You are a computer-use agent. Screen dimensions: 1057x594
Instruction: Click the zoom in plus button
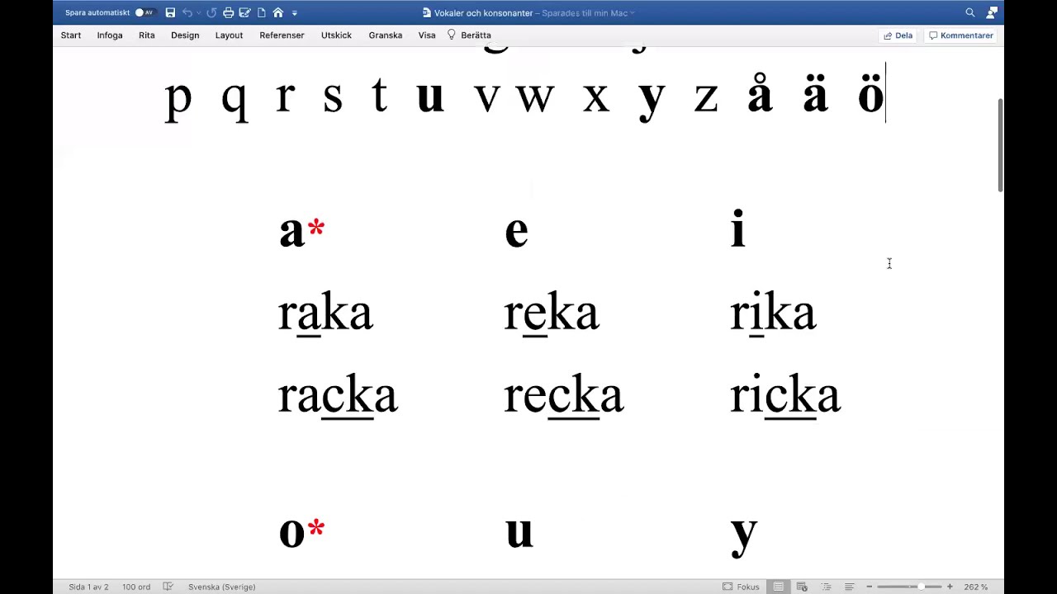pos(950,587)
